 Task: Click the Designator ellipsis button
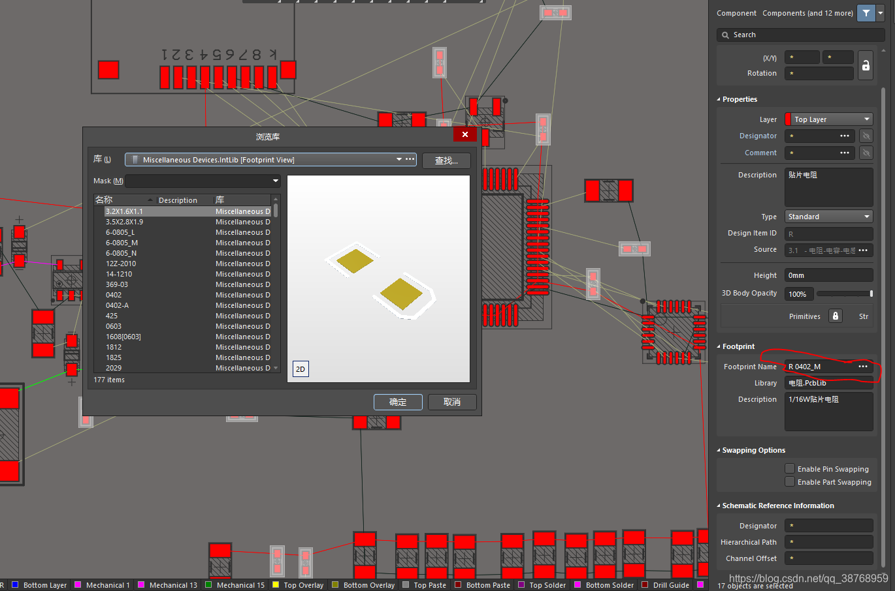(x=845, y=136)
